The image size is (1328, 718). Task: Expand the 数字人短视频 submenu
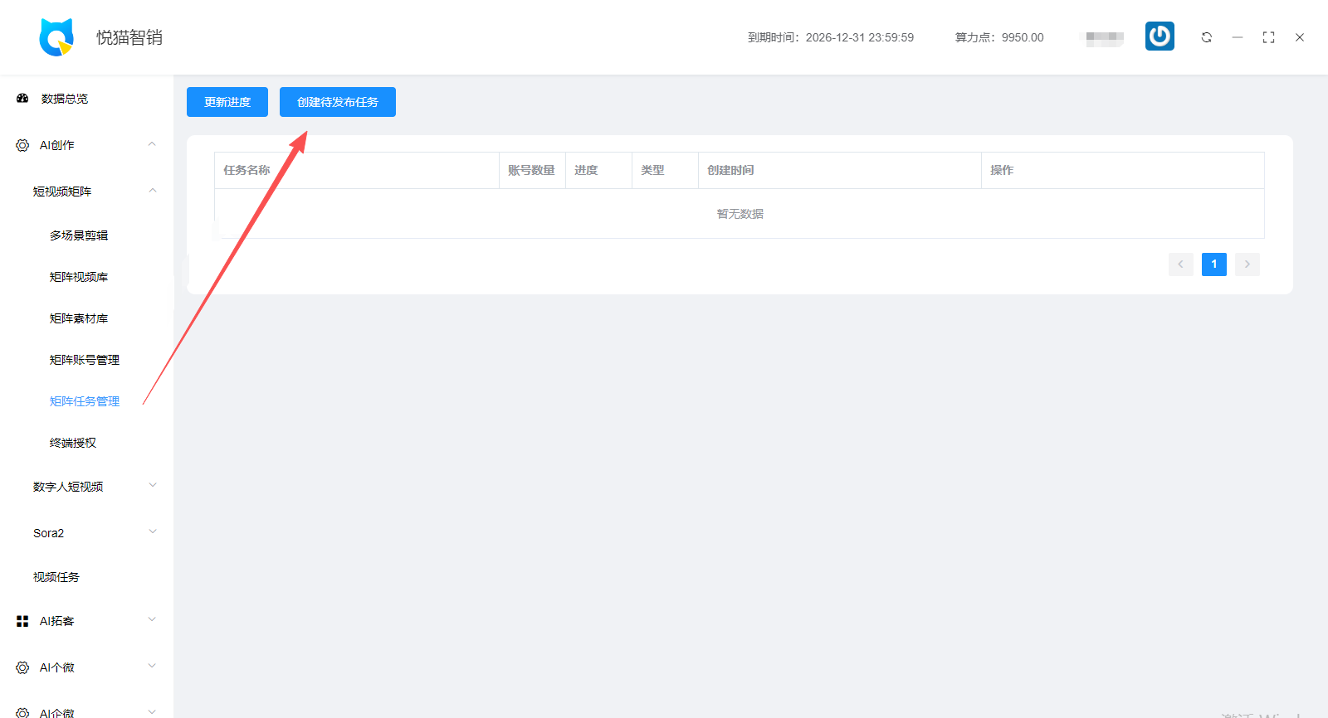pos(152,486)
